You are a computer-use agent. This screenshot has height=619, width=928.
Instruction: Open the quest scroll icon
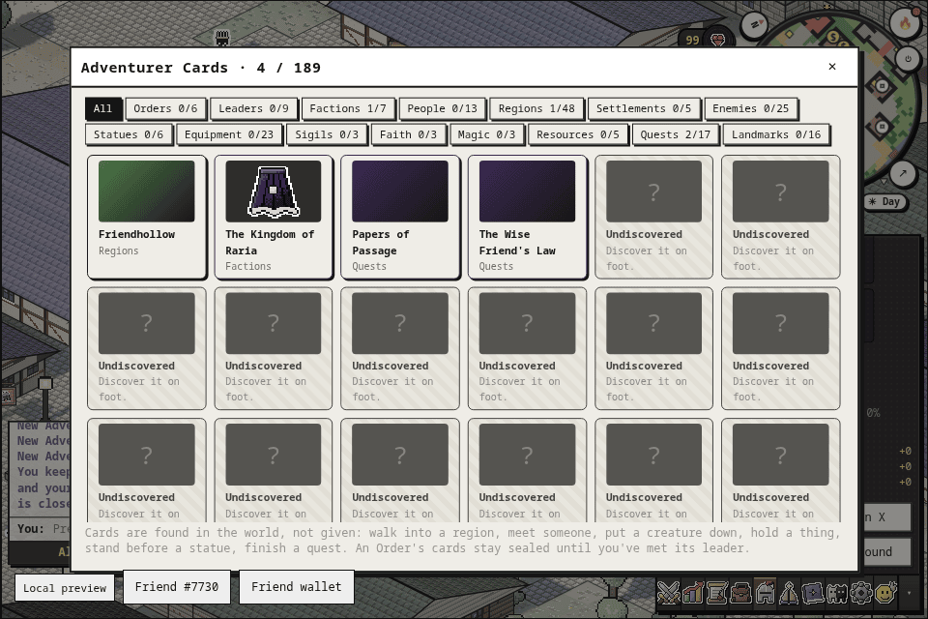716,592
